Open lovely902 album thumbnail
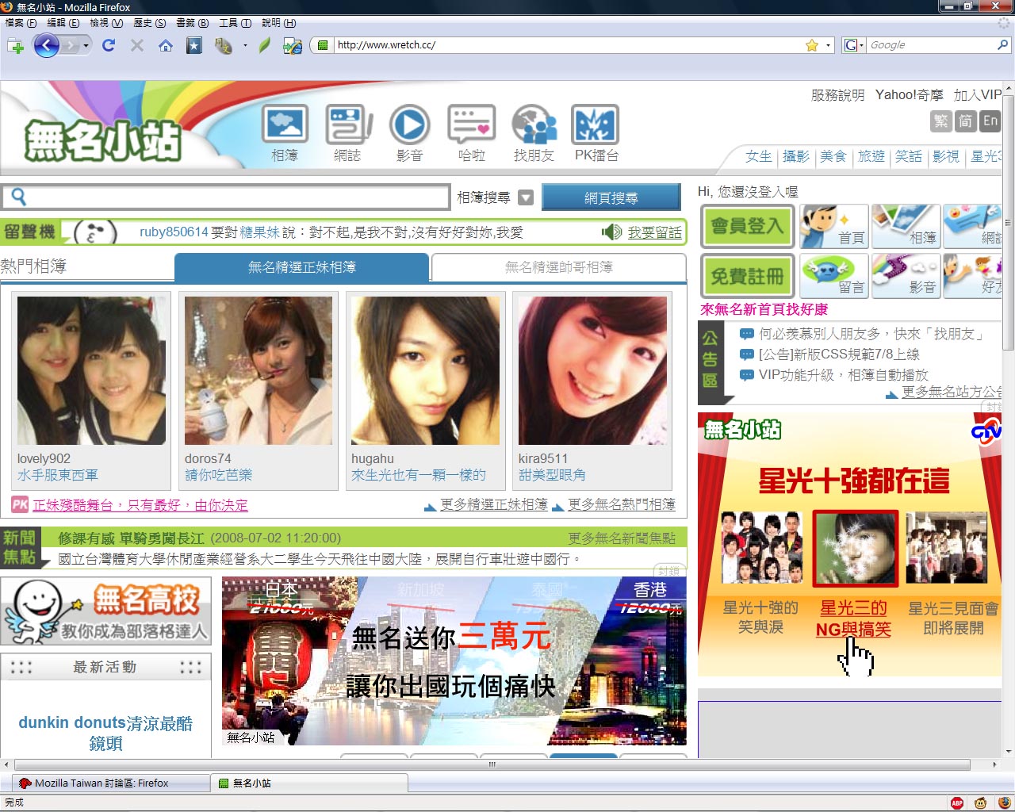The image size is (1015, 812). [91, 370]
